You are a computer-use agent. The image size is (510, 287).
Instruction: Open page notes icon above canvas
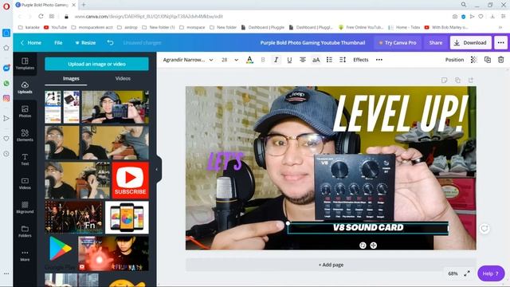pos(445,80)
